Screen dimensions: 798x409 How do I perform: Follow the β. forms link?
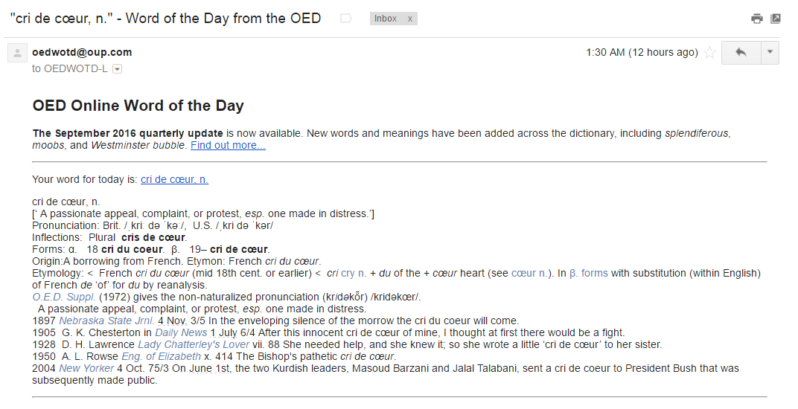click(589, 273)
